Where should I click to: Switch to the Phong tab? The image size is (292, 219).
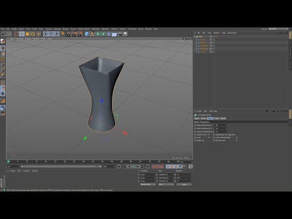tap(223, 119)
